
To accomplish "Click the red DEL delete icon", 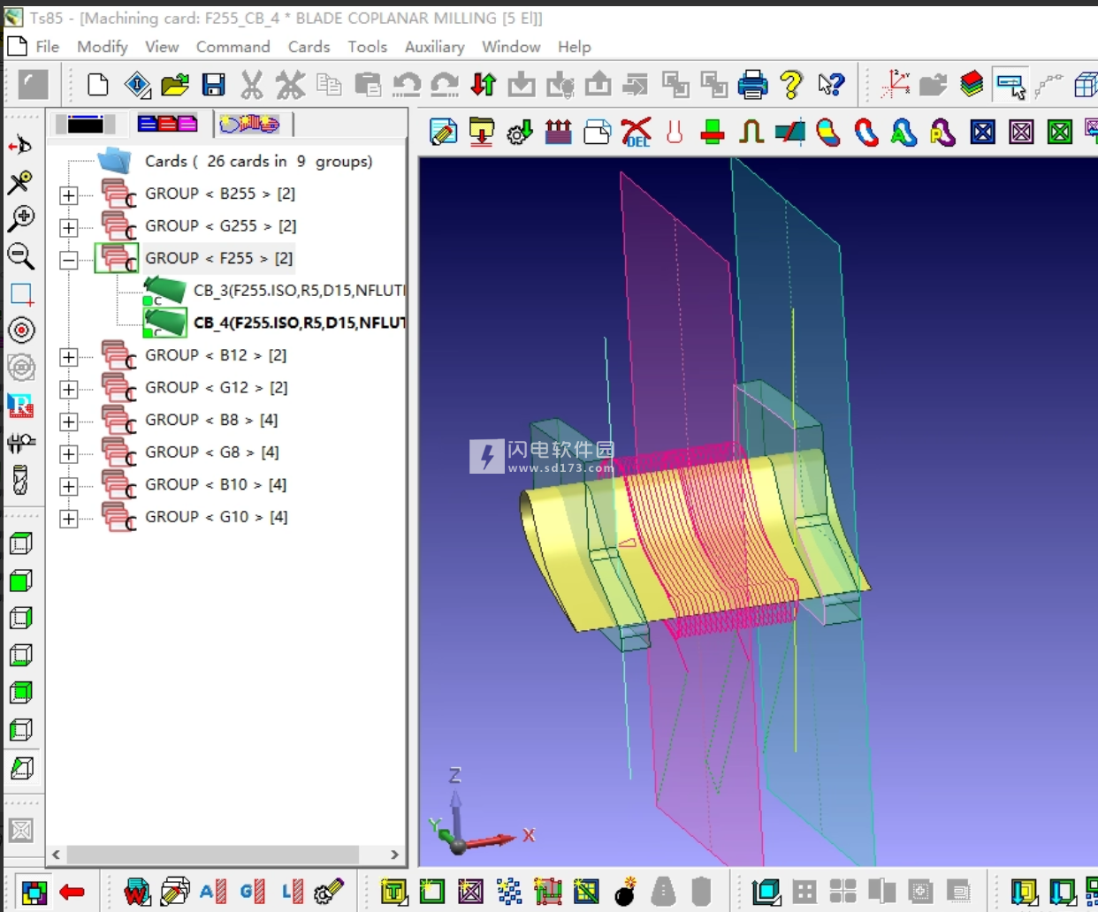I will [x=636, y=133].
